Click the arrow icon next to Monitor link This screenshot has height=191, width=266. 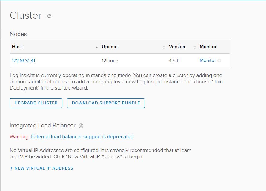pyautogui.click(x=219, y=60)
